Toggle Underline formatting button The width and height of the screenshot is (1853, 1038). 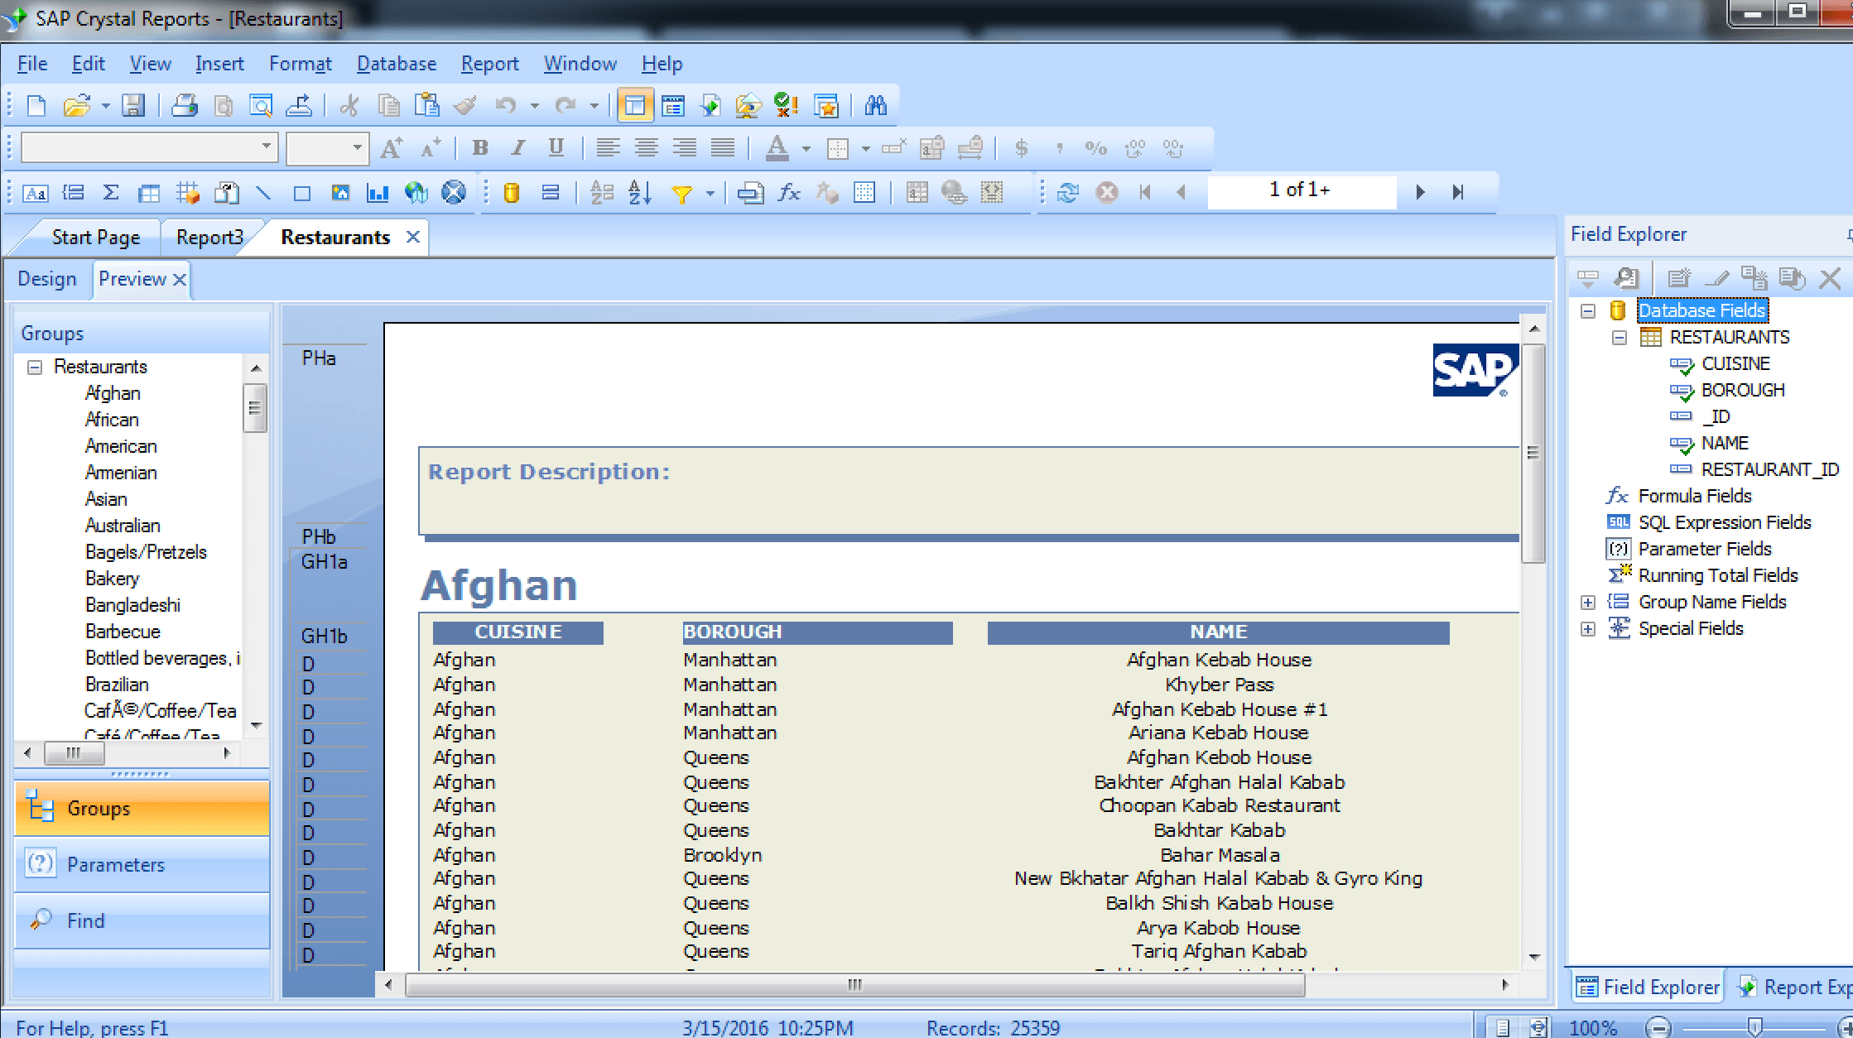coord(556,148)
